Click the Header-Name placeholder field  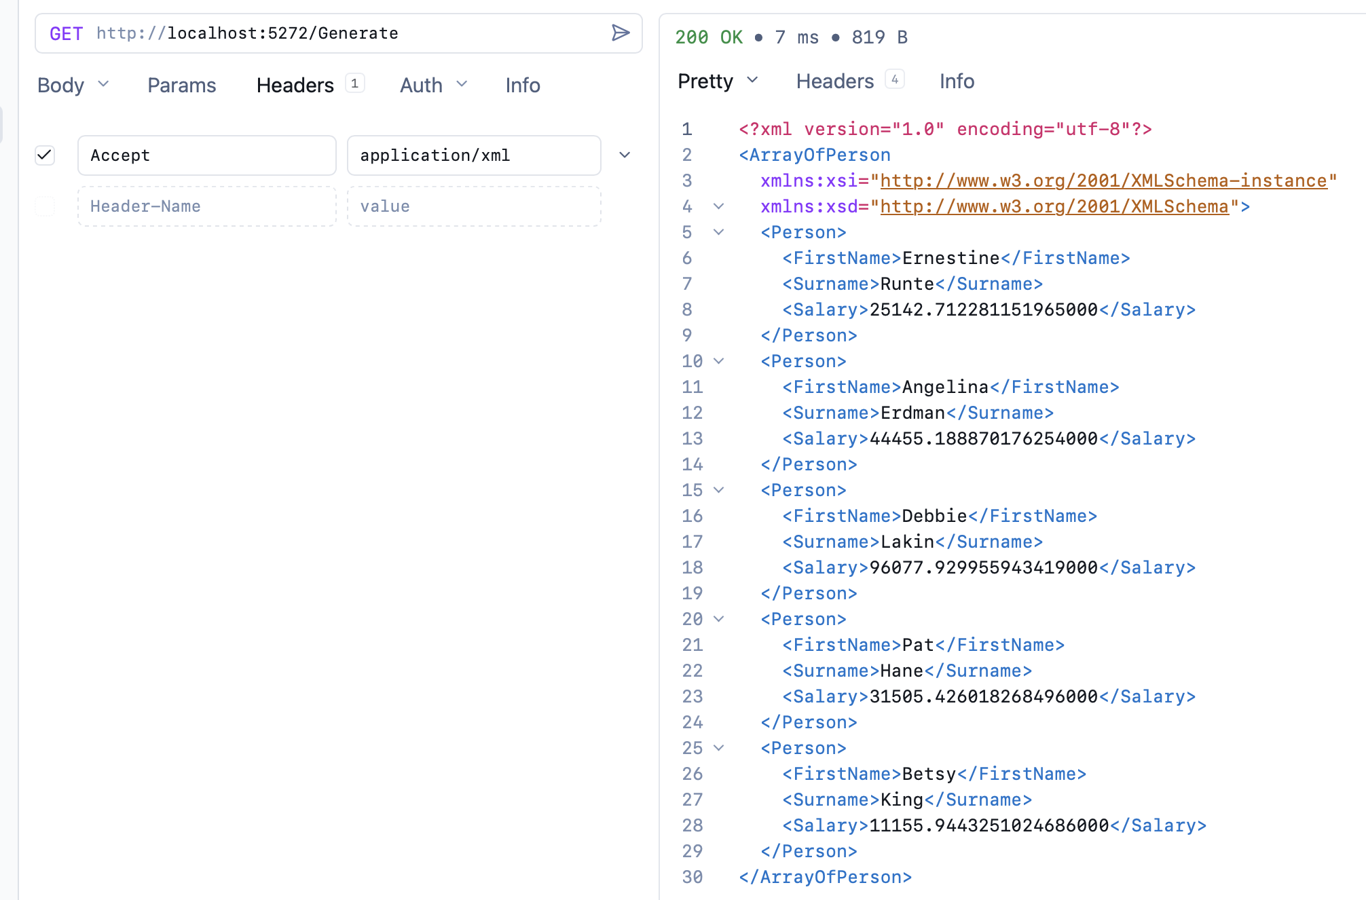click(x=207, y=206)
